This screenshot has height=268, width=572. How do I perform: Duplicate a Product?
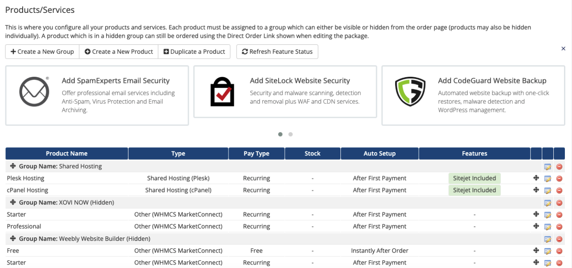click(194, 51)
